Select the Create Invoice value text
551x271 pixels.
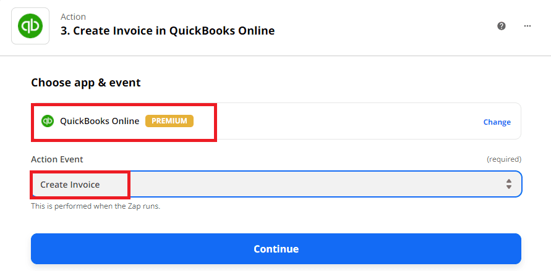(70, 185)
